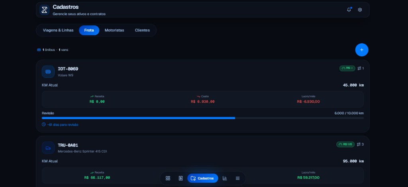Click the routes count icon on TRU-0A01
The image size is (408, 187).
(x=359, y=145)
